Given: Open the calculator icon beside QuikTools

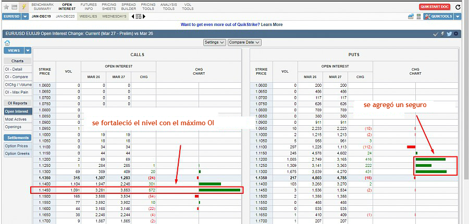Looking at the screenshot, I should pos(418,17).
